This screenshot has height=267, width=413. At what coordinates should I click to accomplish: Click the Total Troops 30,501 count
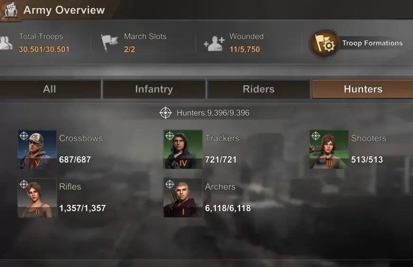click(44, 49)
